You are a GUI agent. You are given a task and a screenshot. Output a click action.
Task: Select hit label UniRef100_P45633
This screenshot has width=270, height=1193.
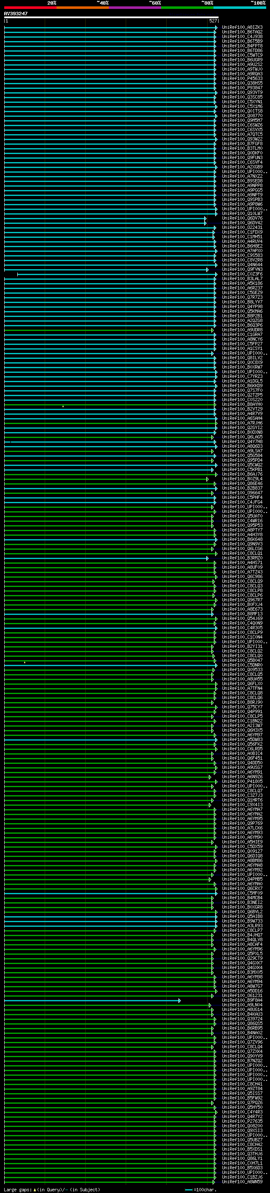[242, 79]
